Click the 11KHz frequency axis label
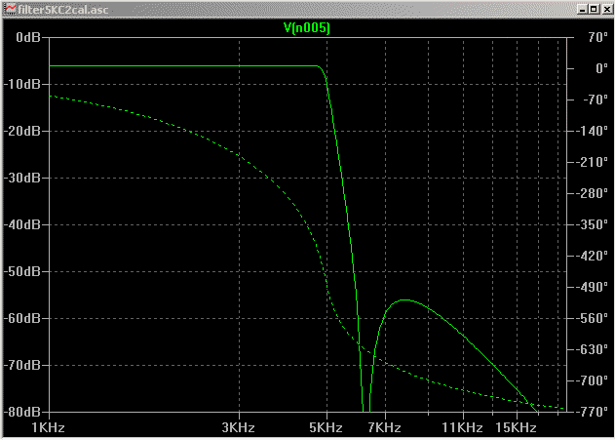This screenshot has width=615, height=440. (462, 428)
